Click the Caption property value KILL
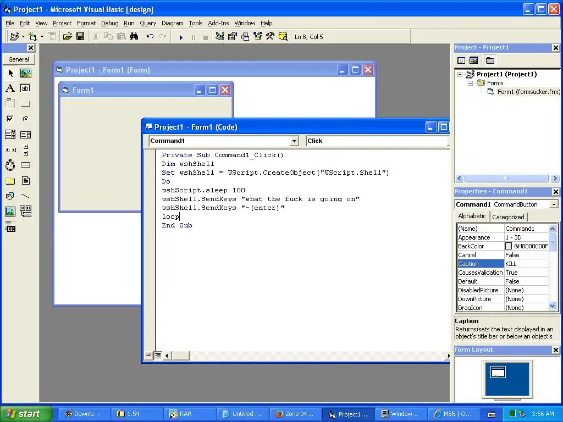 pyautogui.click(x=526, y=264)
